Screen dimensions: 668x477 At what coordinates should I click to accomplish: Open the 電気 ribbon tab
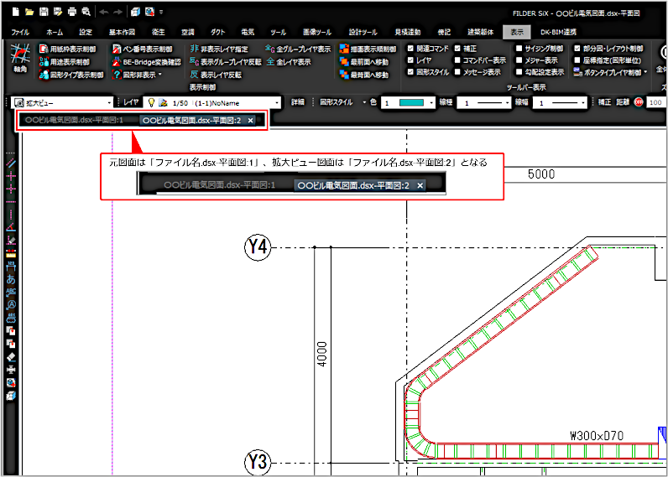point(248,31)
